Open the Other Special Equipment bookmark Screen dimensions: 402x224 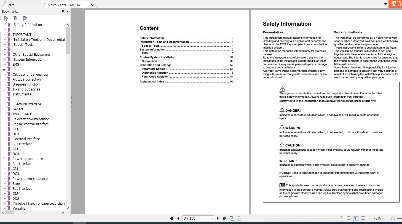pos(31,54)
